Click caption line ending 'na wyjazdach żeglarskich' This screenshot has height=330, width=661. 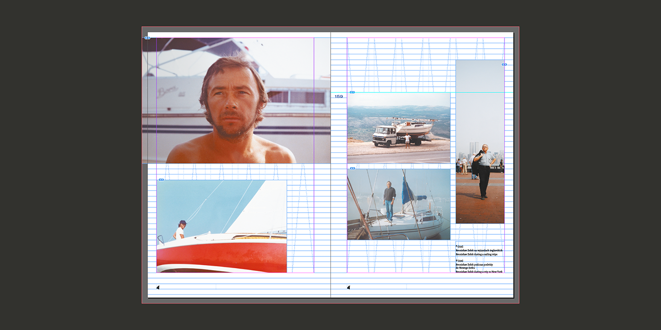(x=479, y=250)
